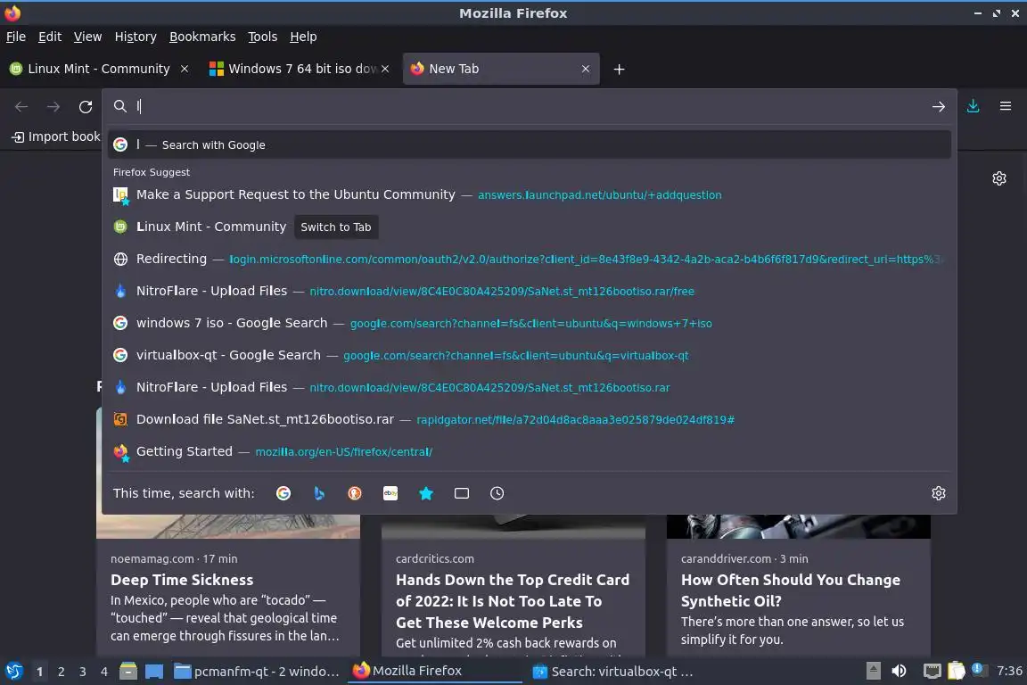Screen dimensions: 1027x685
Task: Open the network tray icon
Action: click(x=932, y=671)
